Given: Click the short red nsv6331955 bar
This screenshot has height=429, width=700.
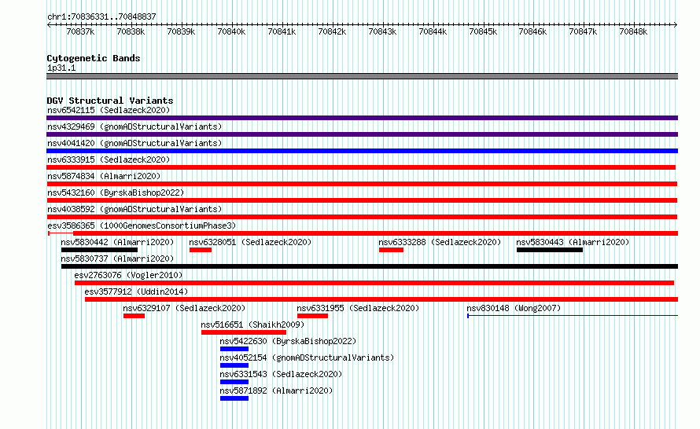Looking at the screenshot, I should click(x=312, y=316).
